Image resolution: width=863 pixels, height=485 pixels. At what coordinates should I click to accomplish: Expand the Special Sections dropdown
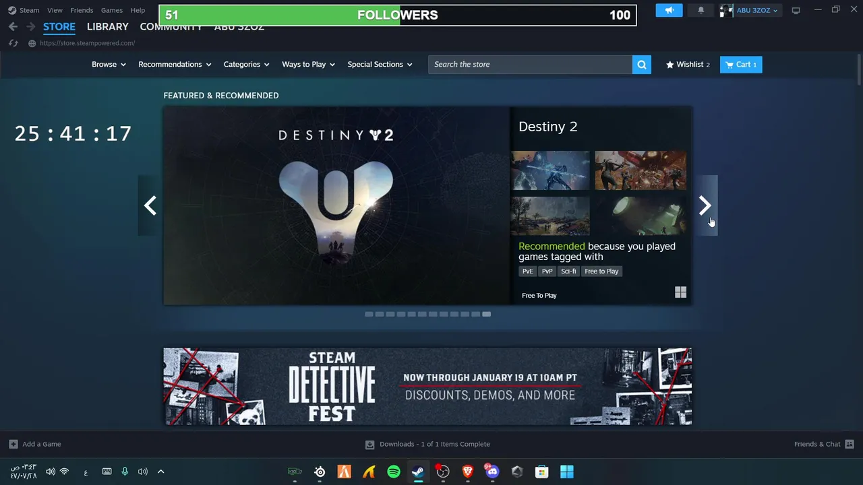click(x=380, y=65)
